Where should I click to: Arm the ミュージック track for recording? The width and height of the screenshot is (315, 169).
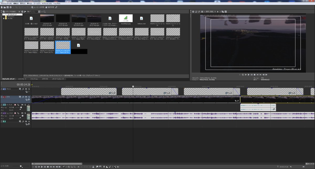coord(15,113)
